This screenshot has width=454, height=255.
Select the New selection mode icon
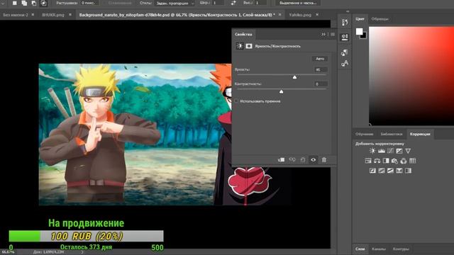pyautogui.click(x=14, y=3)
